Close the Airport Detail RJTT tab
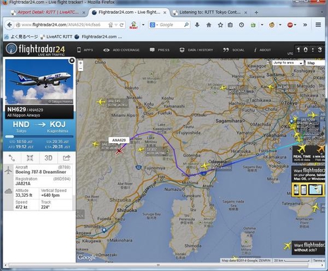Viewport: 328px width, 271px height. [x=83, y=12]
